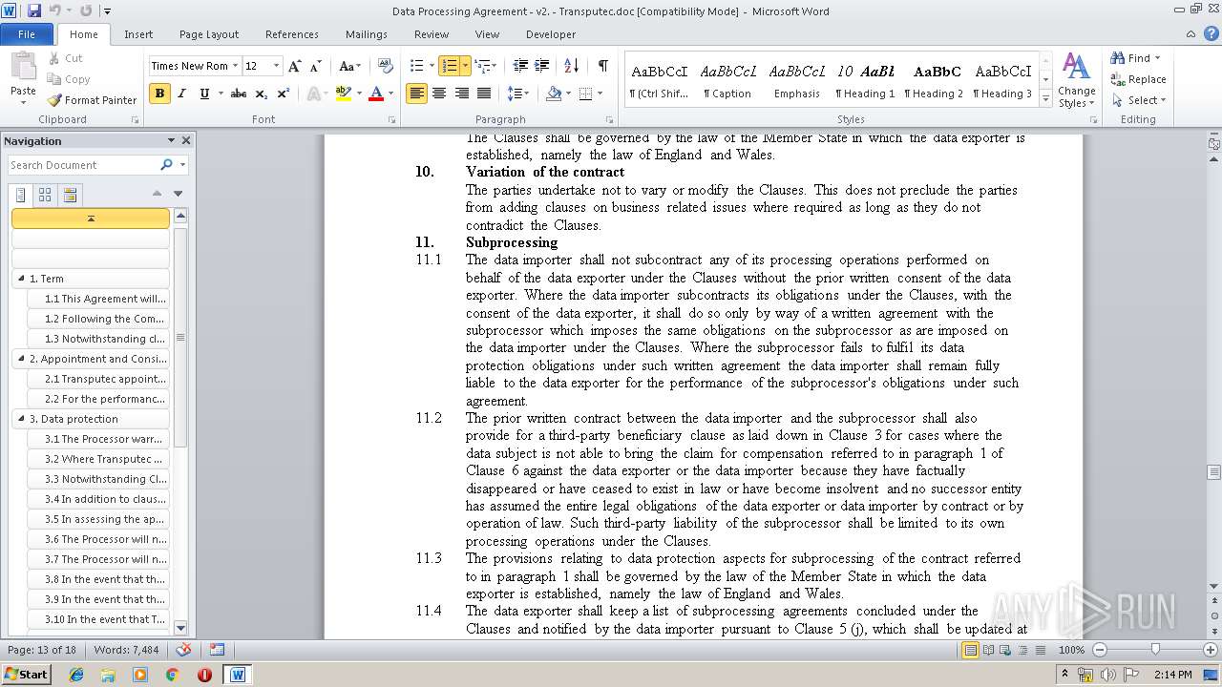Clear formatting with the eraser icon
This screenshot has width=1222, height=687.
(386, 66)
